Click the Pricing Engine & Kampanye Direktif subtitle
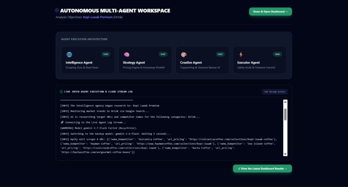The height and width of the screenshot is (187, 348). coord(144,67)
